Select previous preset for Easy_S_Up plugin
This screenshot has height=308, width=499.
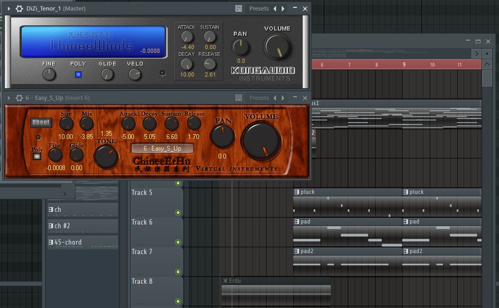[x=275, y=98]
